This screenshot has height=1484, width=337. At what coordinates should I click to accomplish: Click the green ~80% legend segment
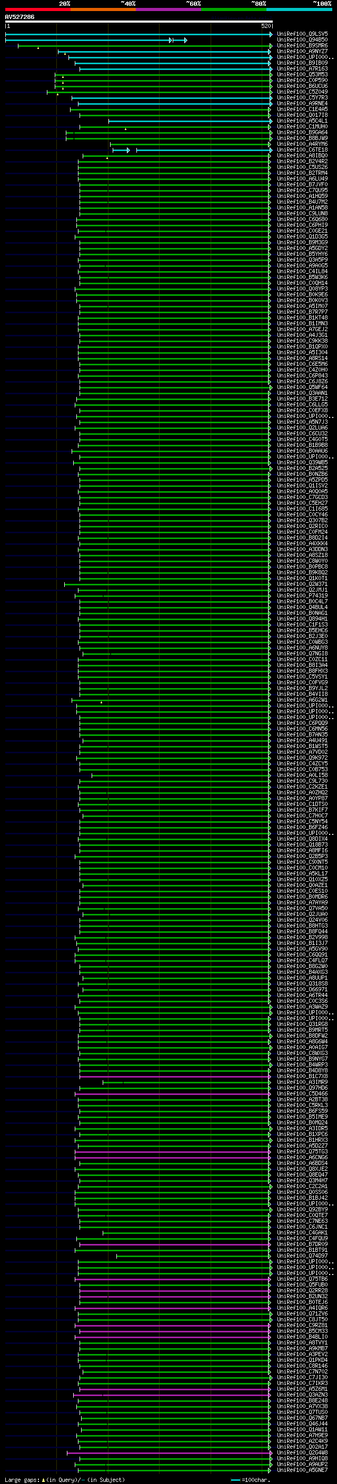(x=234, y=9)
